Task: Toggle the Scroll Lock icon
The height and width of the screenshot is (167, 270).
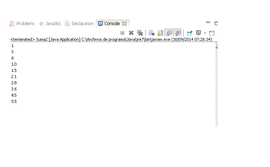Action: (160, 33)
